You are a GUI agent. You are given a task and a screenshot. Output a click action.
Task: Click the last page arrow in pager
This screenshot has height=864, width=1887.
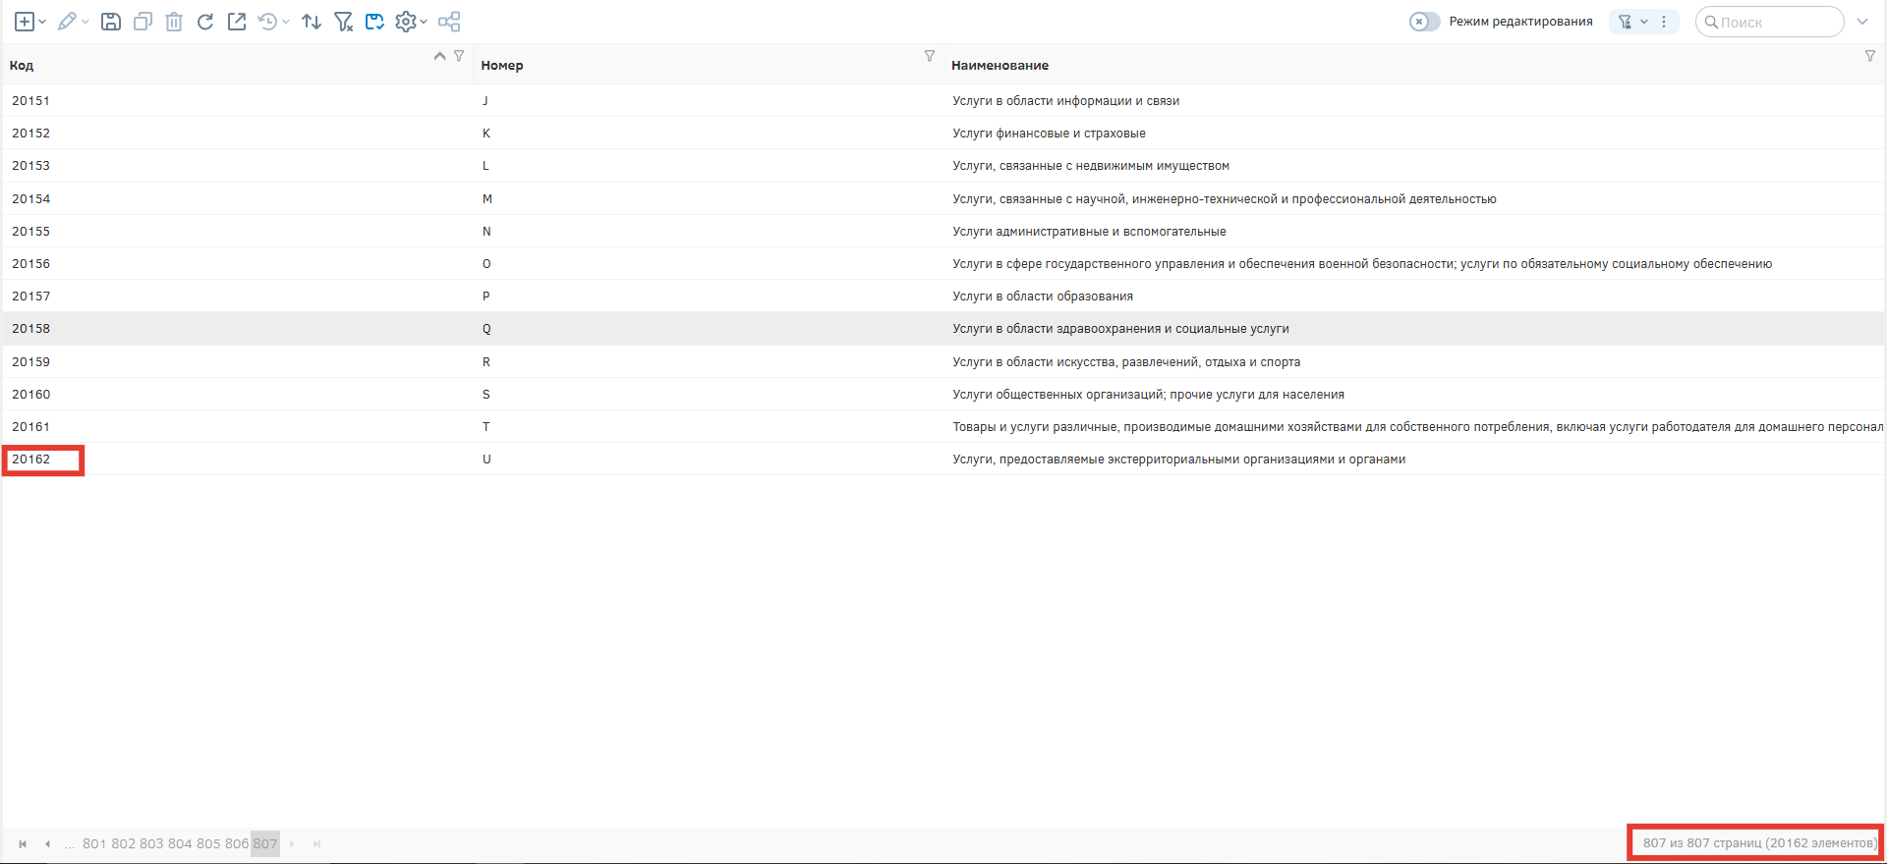coord(316,843)
